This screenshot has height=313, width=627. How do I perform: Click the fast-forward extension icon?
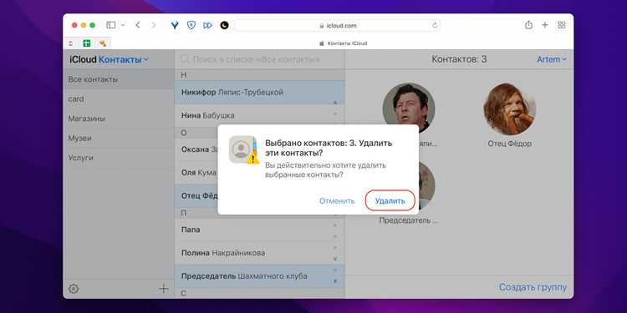[x=207, y=25]
